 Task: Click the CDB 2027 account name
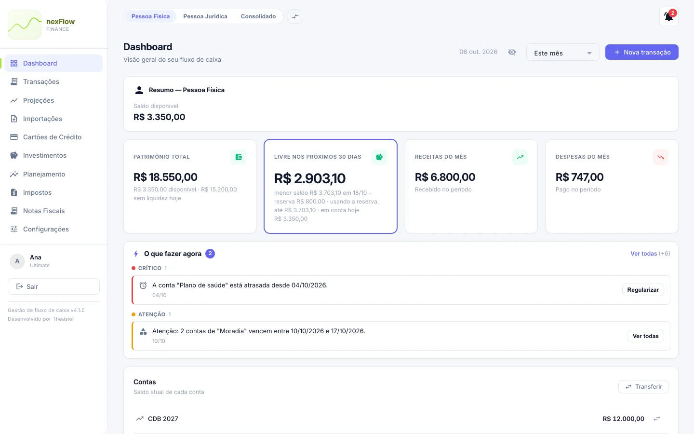pos(163,419)
